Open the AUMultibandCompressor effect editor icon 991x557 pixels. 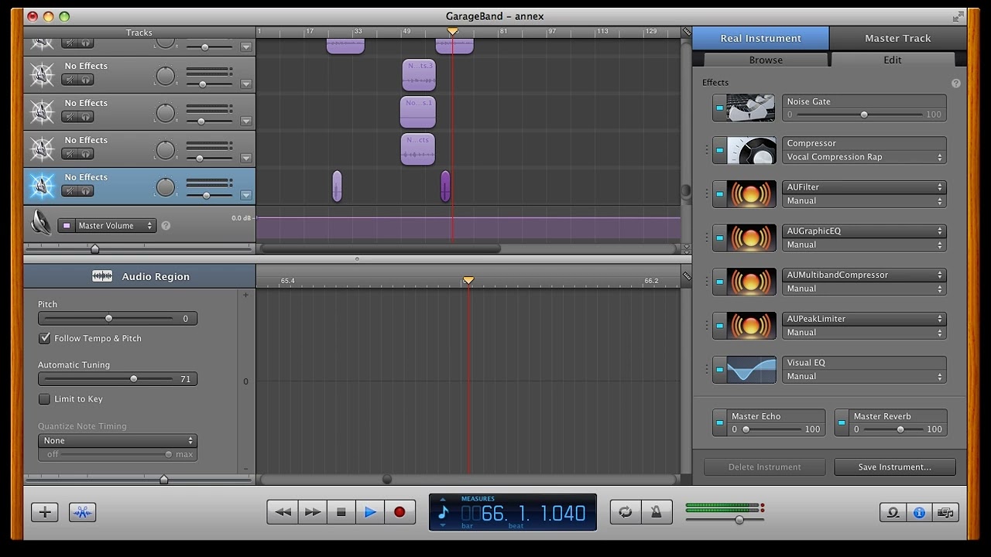751,282
